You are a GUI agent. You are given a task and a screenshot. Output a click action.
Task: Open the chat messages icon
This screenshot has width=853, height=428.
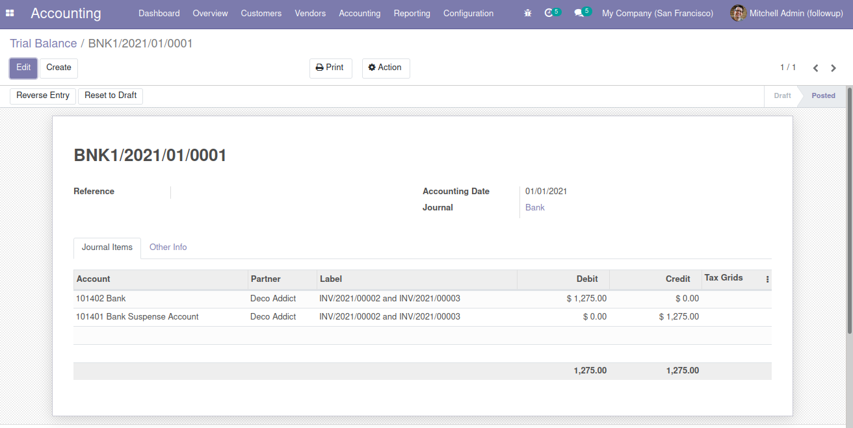tap(579, 13)
